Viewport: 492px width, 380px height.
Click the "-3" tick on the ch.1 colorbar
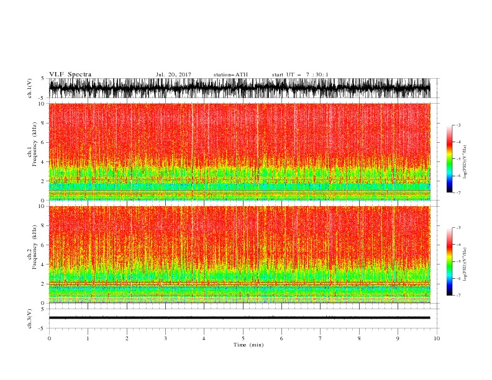tap(458, 125)
